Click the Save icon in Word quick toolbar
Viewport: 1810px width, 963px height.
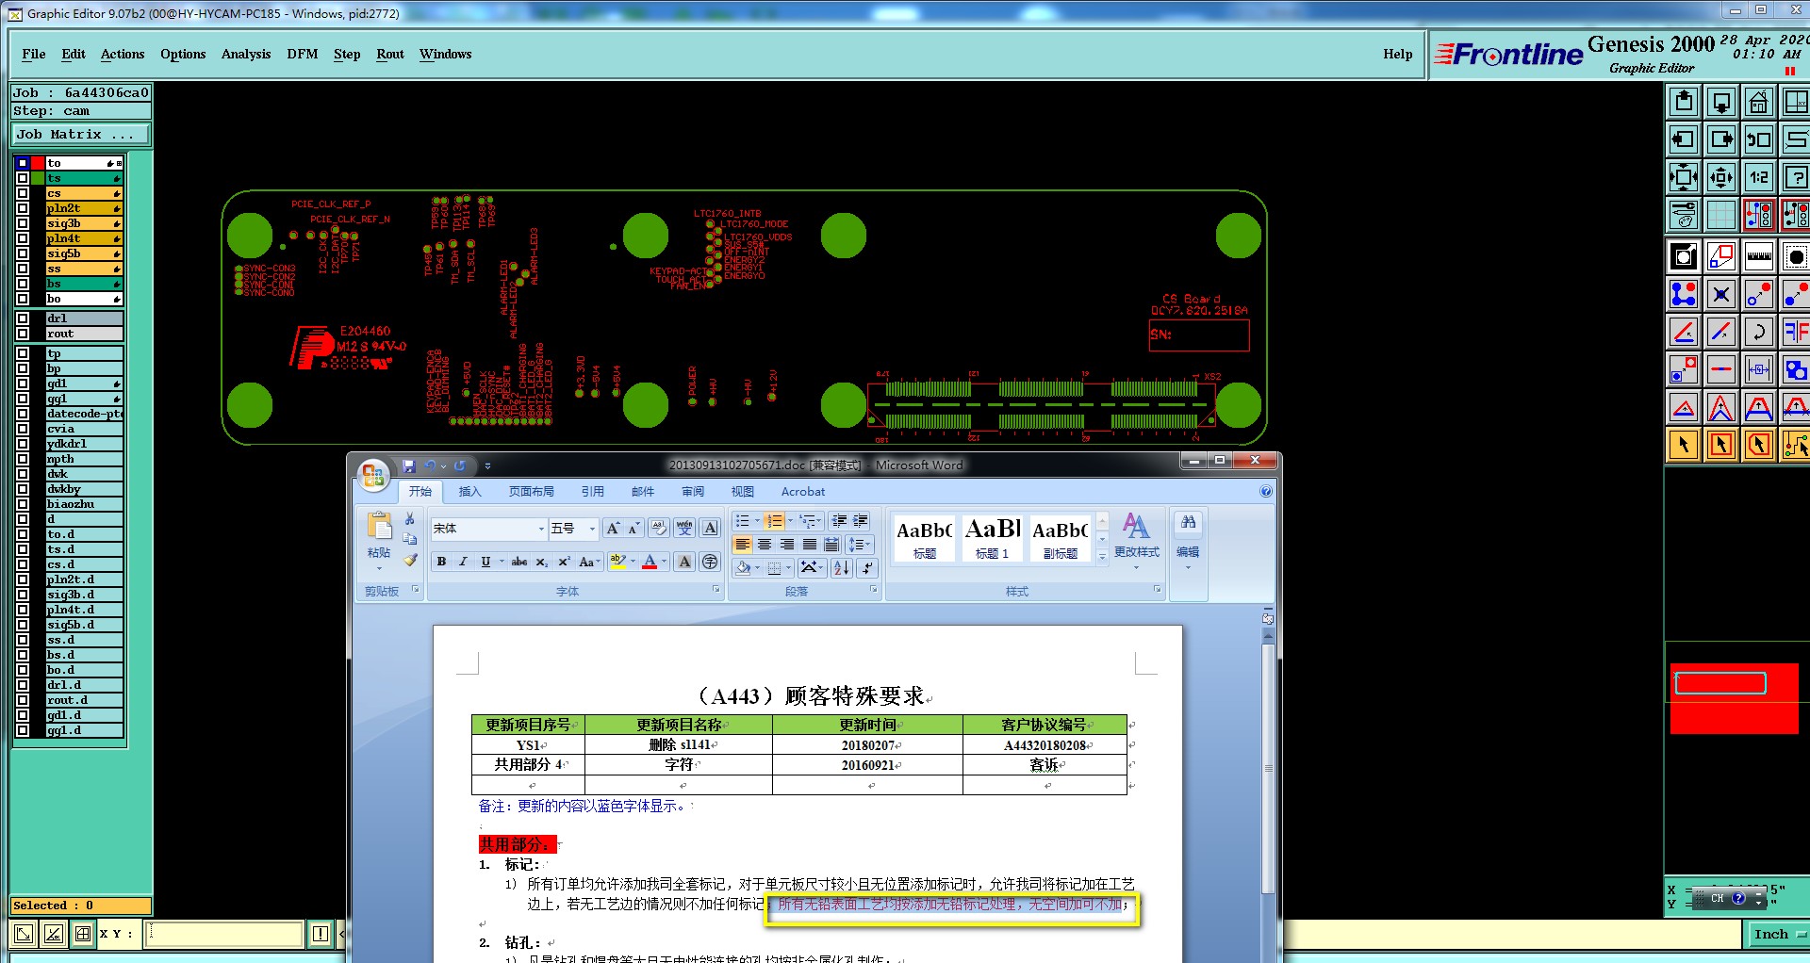[x=409, y=465]
